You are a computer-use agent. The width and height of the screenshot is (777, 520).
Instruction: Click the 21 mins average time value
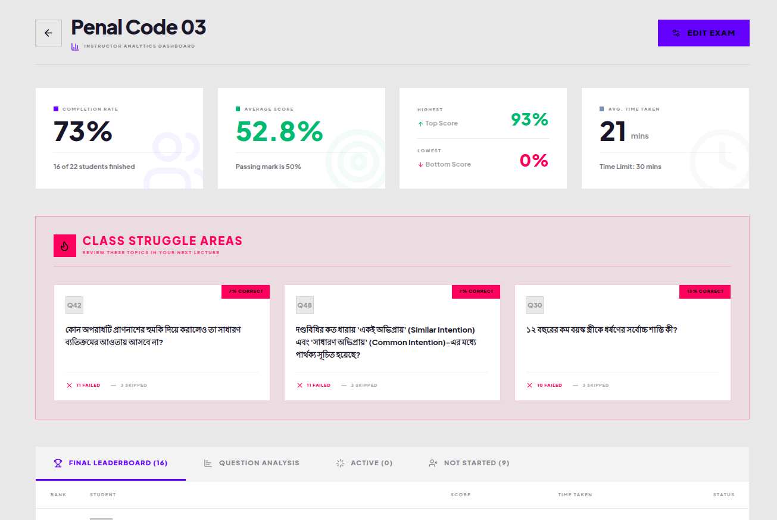click(x=624, y=132)
